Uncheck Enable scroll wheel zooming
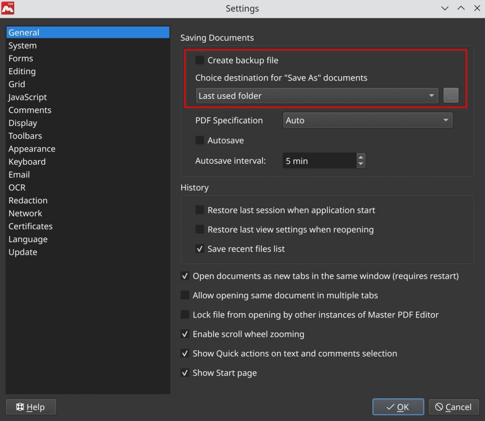Image resolution: width=485 pixels, height=421 pixels. pyautogui.click(x=185, y=334)
